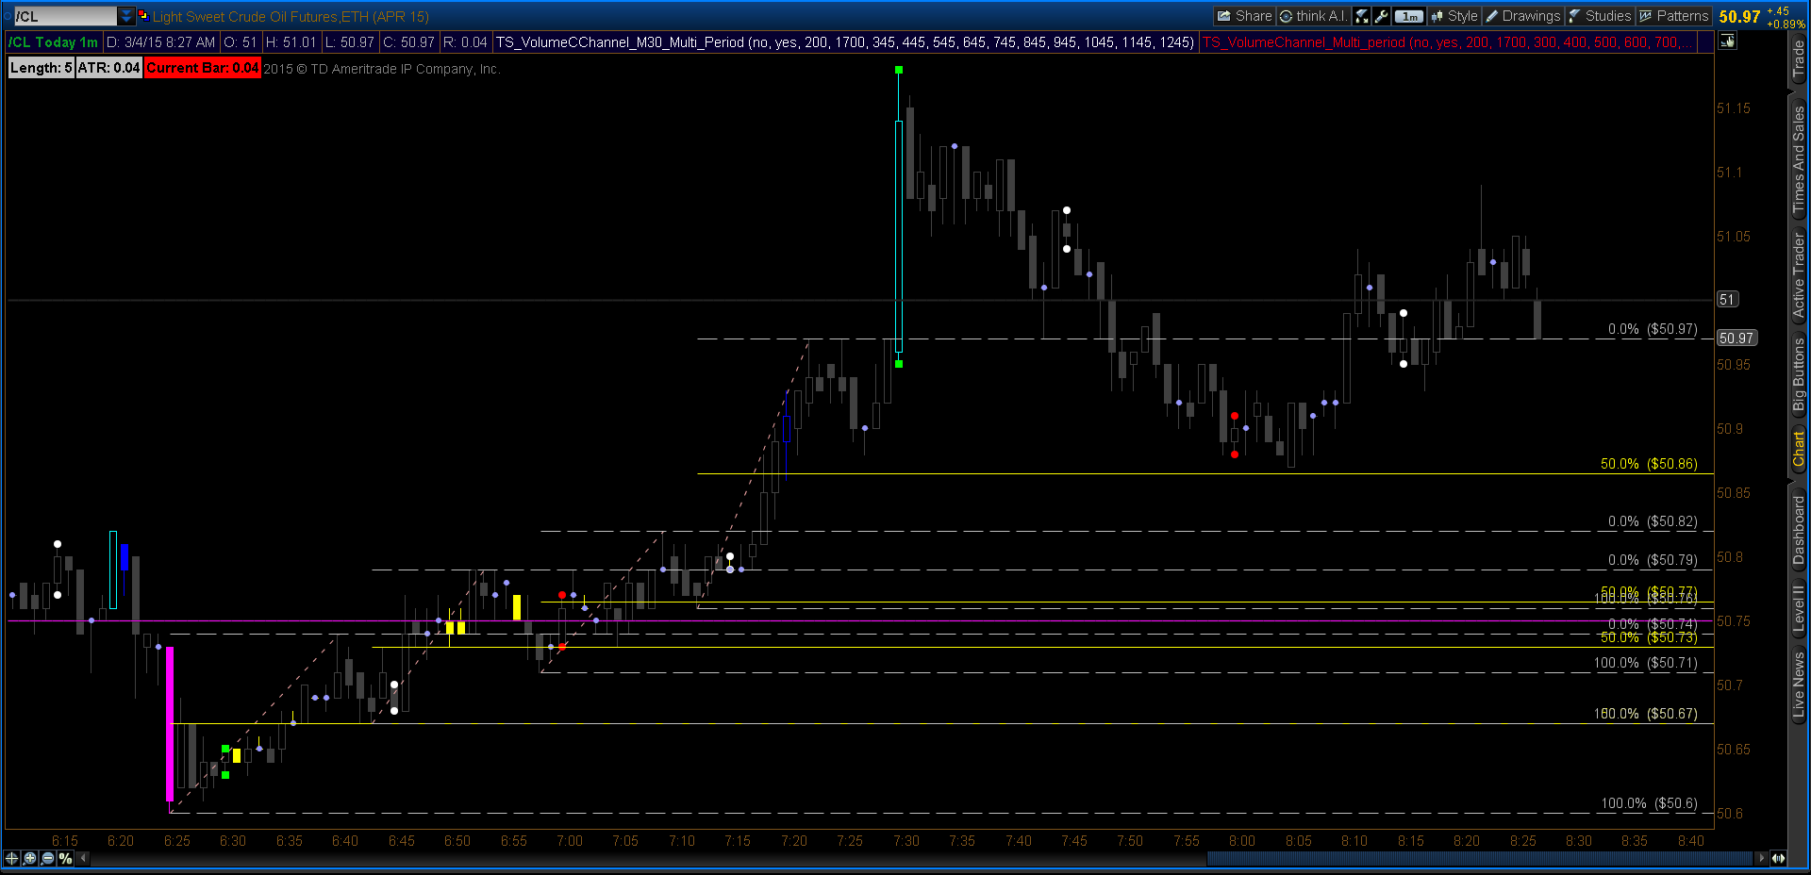Open the Live News side tab
1811x875 pixels.
click(x=1799, y=686)
